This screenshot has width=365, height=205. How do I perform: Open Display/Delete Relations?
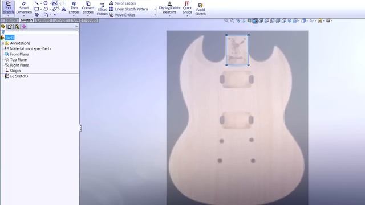click(x=169, y=7)
